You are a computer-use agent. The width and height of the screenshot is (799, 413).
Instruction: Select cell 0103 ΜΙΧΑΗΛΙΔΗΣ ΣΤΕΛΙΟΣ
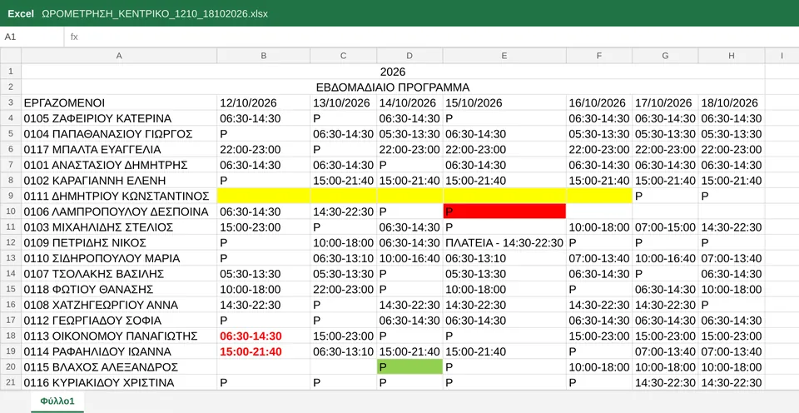click(119, 226)
